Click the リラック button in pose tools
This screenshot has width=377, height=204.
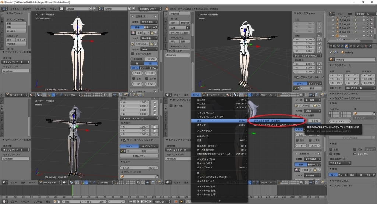tap(21, 40)
